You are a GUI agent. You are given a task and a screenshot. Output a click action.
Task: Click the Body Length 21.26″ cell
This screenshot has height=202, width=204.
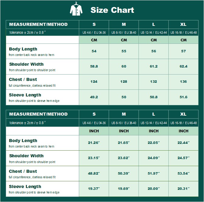coord(94,143)
